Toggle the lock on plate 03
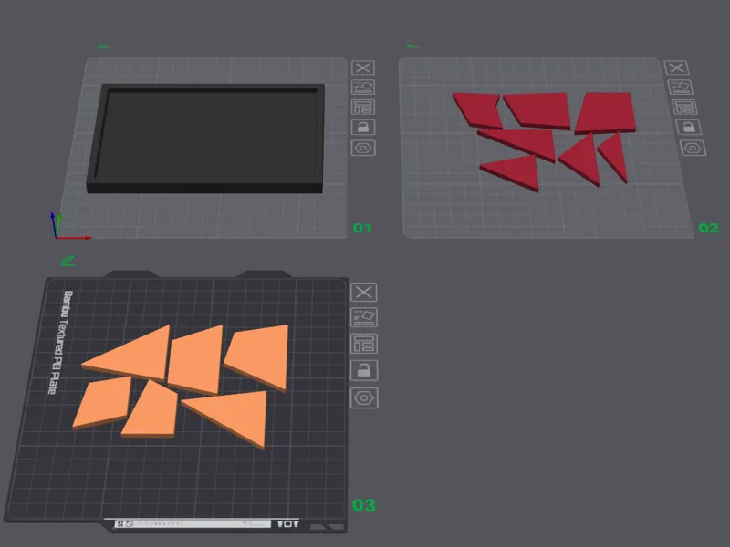Viewport: 730px width, 547px height. (364, 370)
